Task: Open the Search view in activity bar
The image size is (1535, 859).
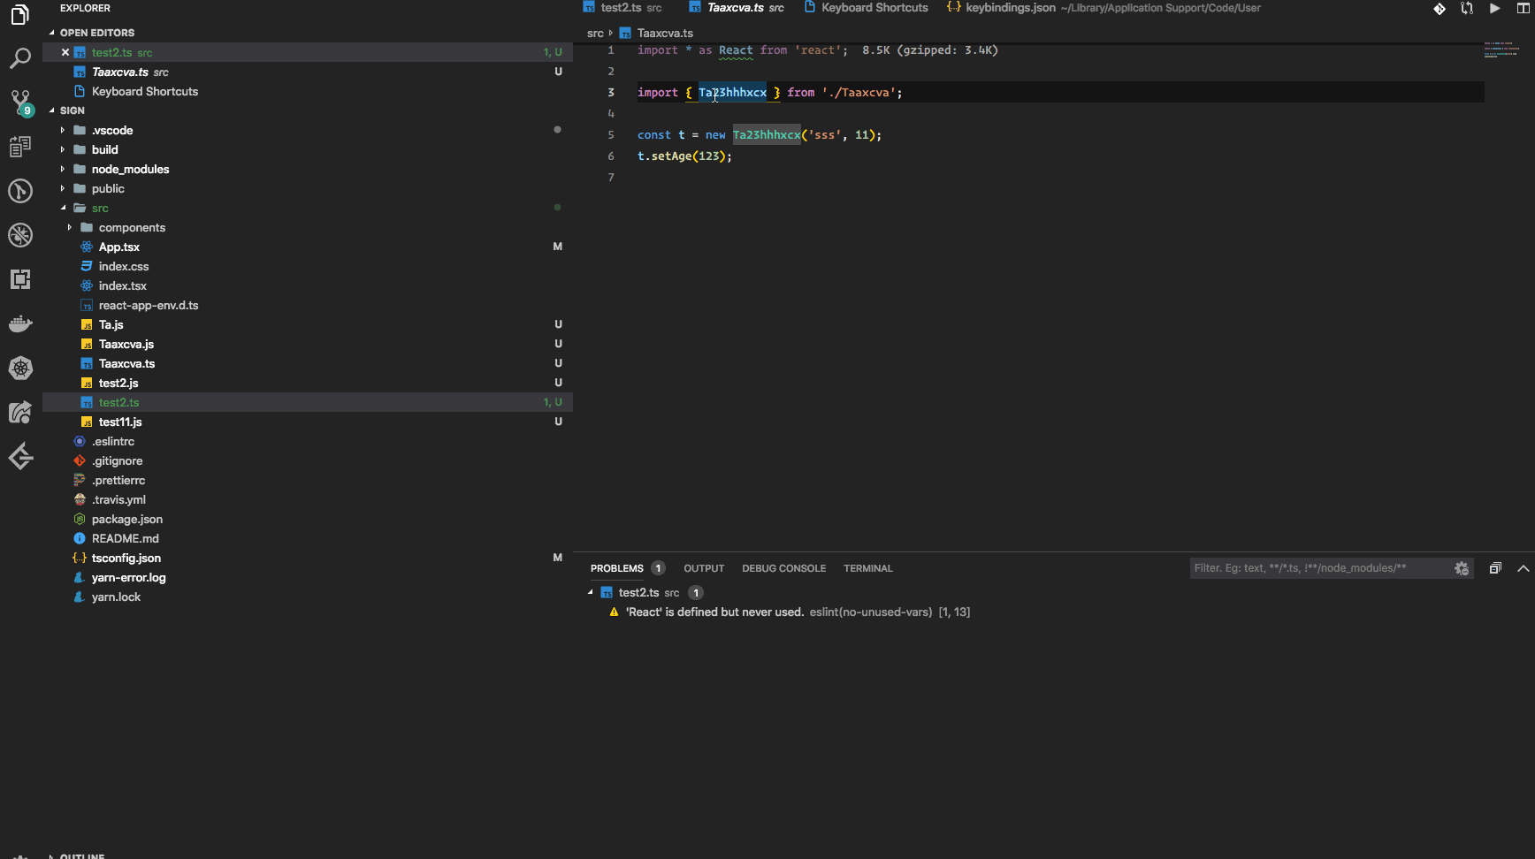Action: (19, 58)
